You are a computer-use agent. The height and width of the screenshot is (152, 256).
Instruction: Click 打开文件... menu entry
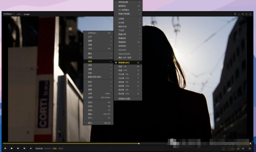[98, 33]
